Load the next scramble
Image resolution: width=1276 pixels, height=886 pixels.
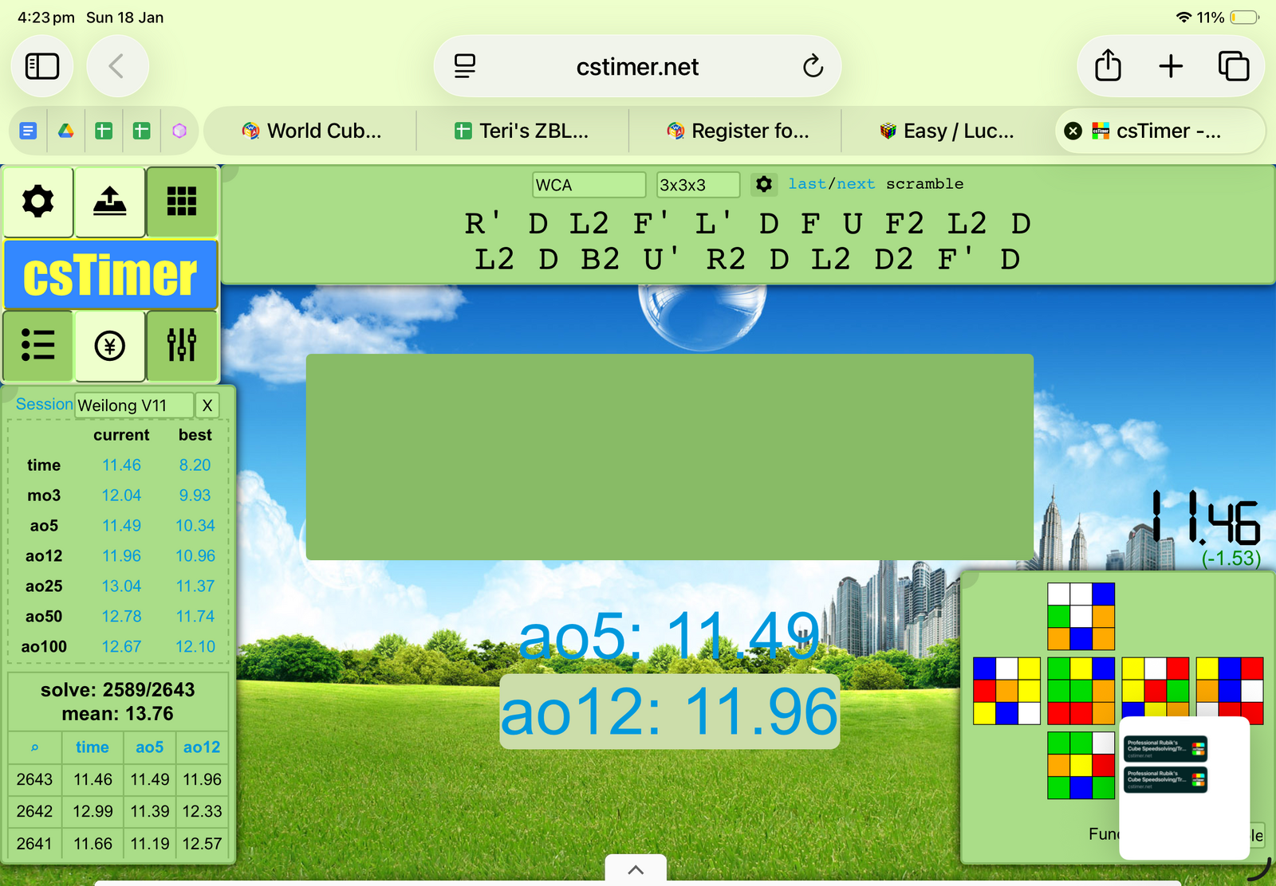(x=856, y=184)
